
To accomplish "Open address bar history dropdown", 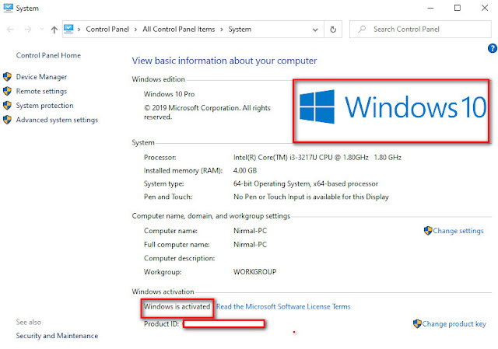I will pyautogui.click(x=315, y=30).
